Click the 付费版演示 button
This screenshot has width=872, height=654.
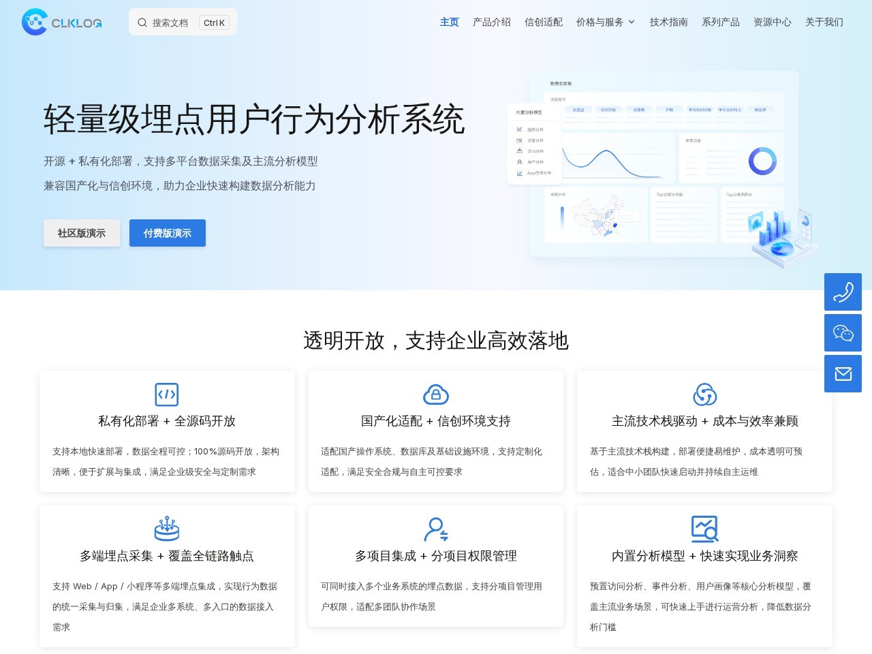point(168,233)
